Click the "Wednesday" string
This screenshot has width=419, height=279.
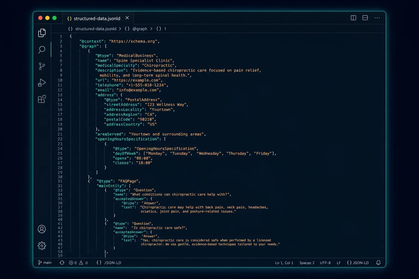click(209, 153)
